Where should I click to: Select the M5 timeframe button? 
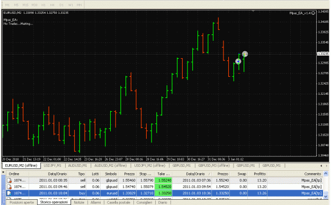tap(16, 5)
